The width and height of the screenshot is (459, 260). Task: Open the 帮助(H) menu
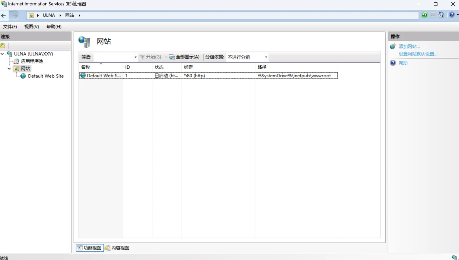tap(54, 27)
